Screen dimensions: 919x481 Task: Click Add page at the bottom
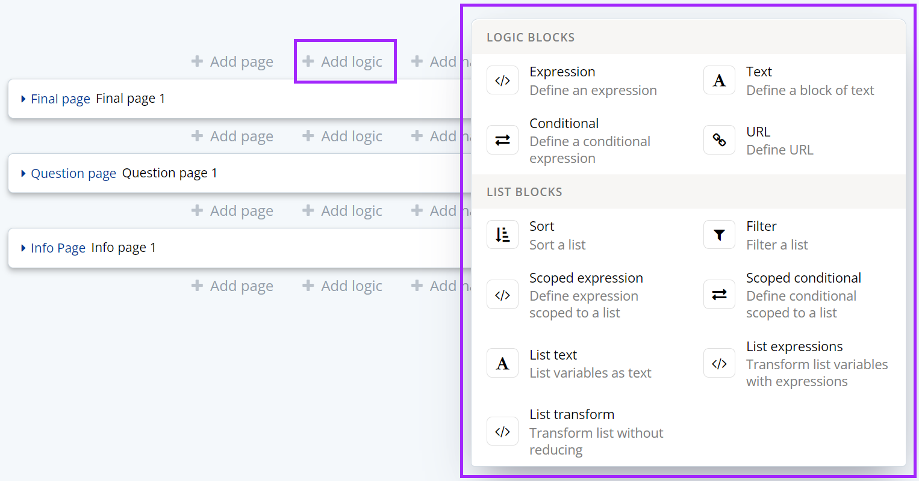pos(233,286)
